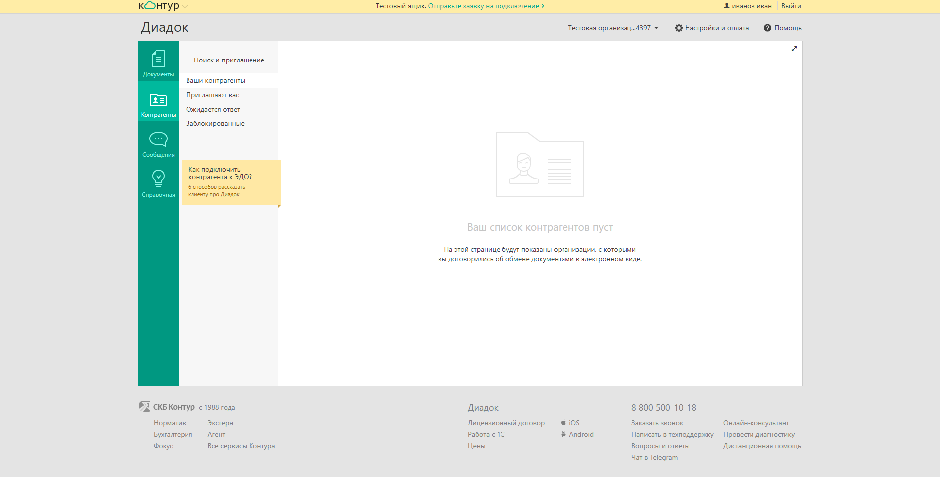Open the Тестовая организац...4397 organization dropdown
This screenshot has height=477, width=940.
(613, 28)
